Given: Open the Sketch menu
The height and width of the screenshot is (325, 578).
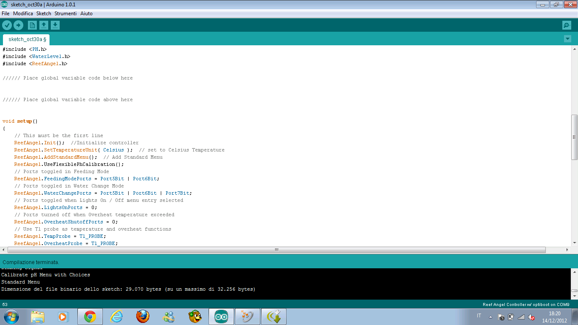Looking at the screenshot, I should point(44,14).
